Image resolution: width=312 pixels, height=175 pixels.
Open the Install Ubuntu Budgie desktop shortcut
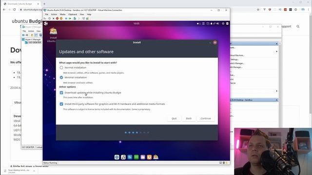53,35
